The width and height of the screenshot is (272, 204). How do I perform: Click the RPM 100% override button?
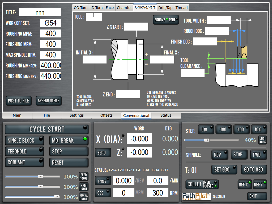[x=84, y=187]
